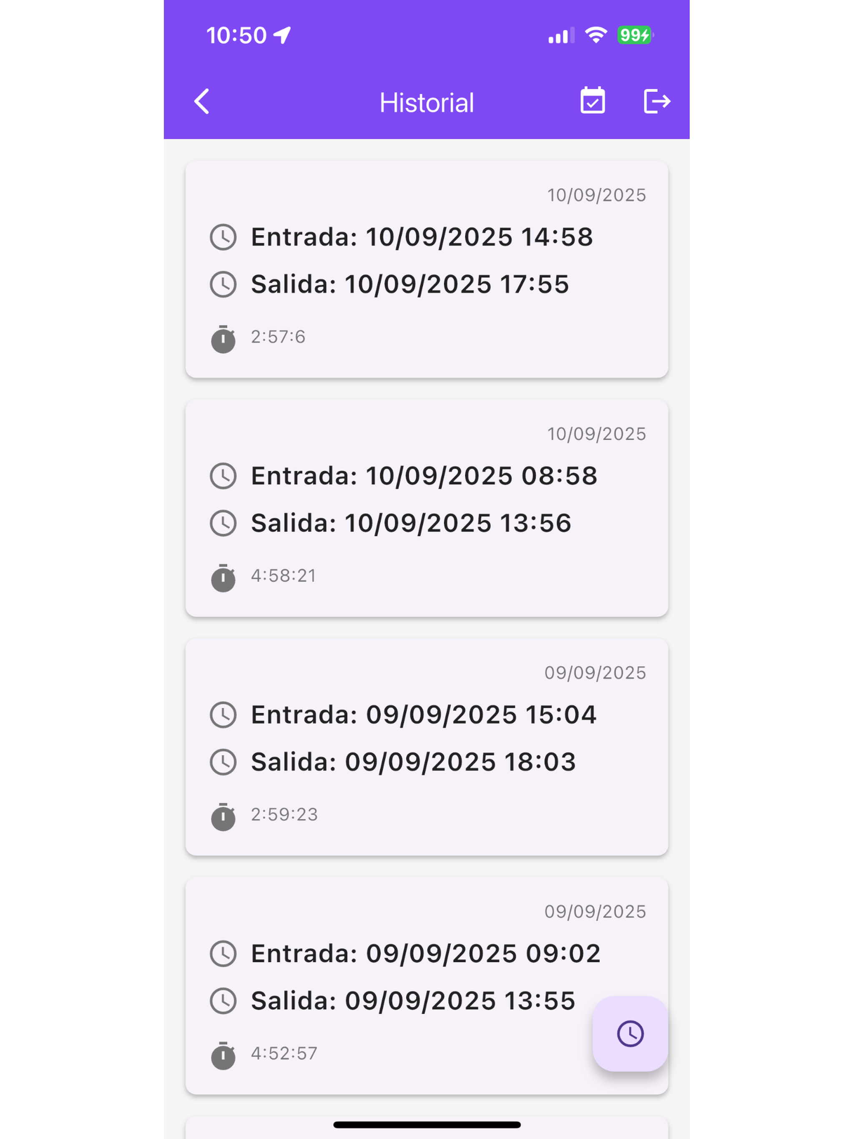This screenshot has width=854, height=1139.
Task: Open the record with Salida 09/09/2025 18:03
Action: tap(427, 747)
